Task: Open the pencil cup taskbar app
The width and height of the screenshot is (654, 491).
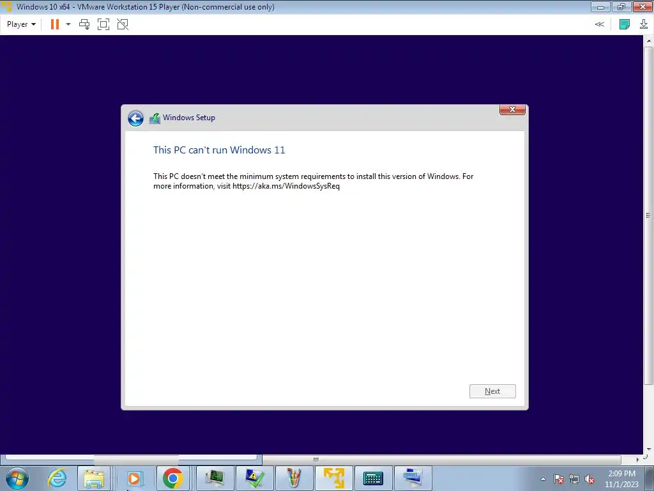Action: (x=294, y=478)
